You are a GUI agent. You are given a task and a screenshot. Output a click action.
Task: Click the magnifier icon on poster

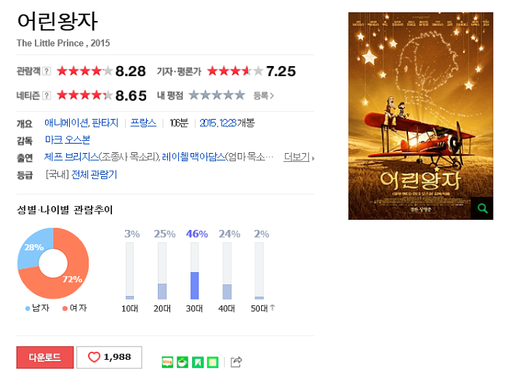point(482,208)
